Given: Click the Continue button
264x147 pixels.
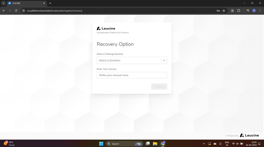Looking at the screenshot, I should pyautogui.click(x=159, y=87).
